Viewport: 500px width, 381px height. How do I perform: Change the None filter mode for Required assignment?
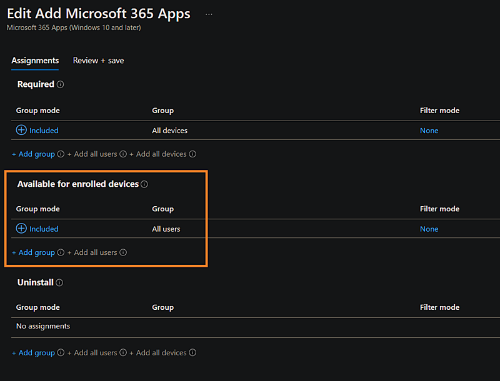tap(429, 131)
